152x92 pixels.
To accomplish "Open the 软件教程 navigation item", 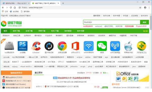I will tap(68, 31).
